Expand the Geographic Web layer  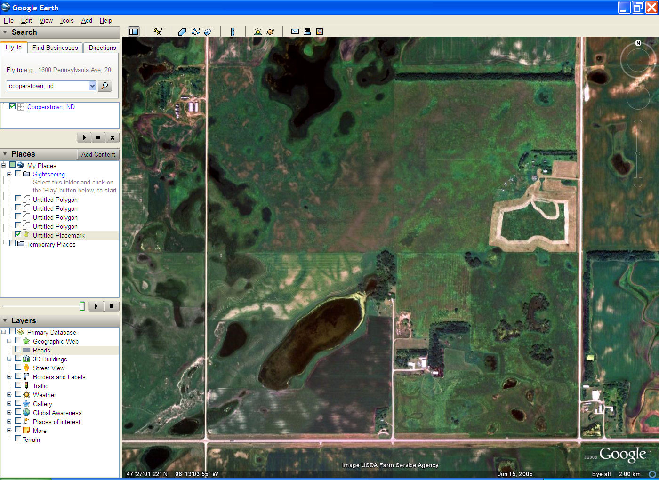pos(9,341)
